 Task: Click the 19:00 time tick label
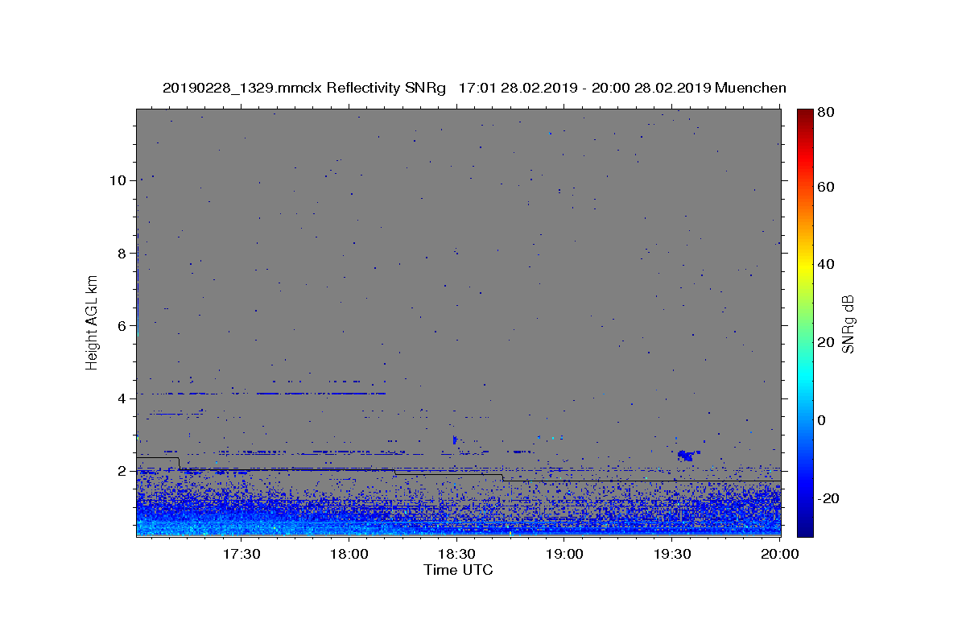564,555
